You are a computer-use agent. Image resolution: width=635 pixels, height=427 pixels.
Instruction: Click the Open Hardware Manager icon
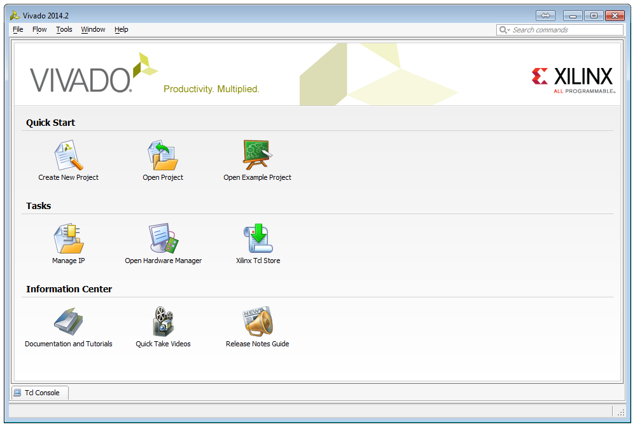click(164, 238)
